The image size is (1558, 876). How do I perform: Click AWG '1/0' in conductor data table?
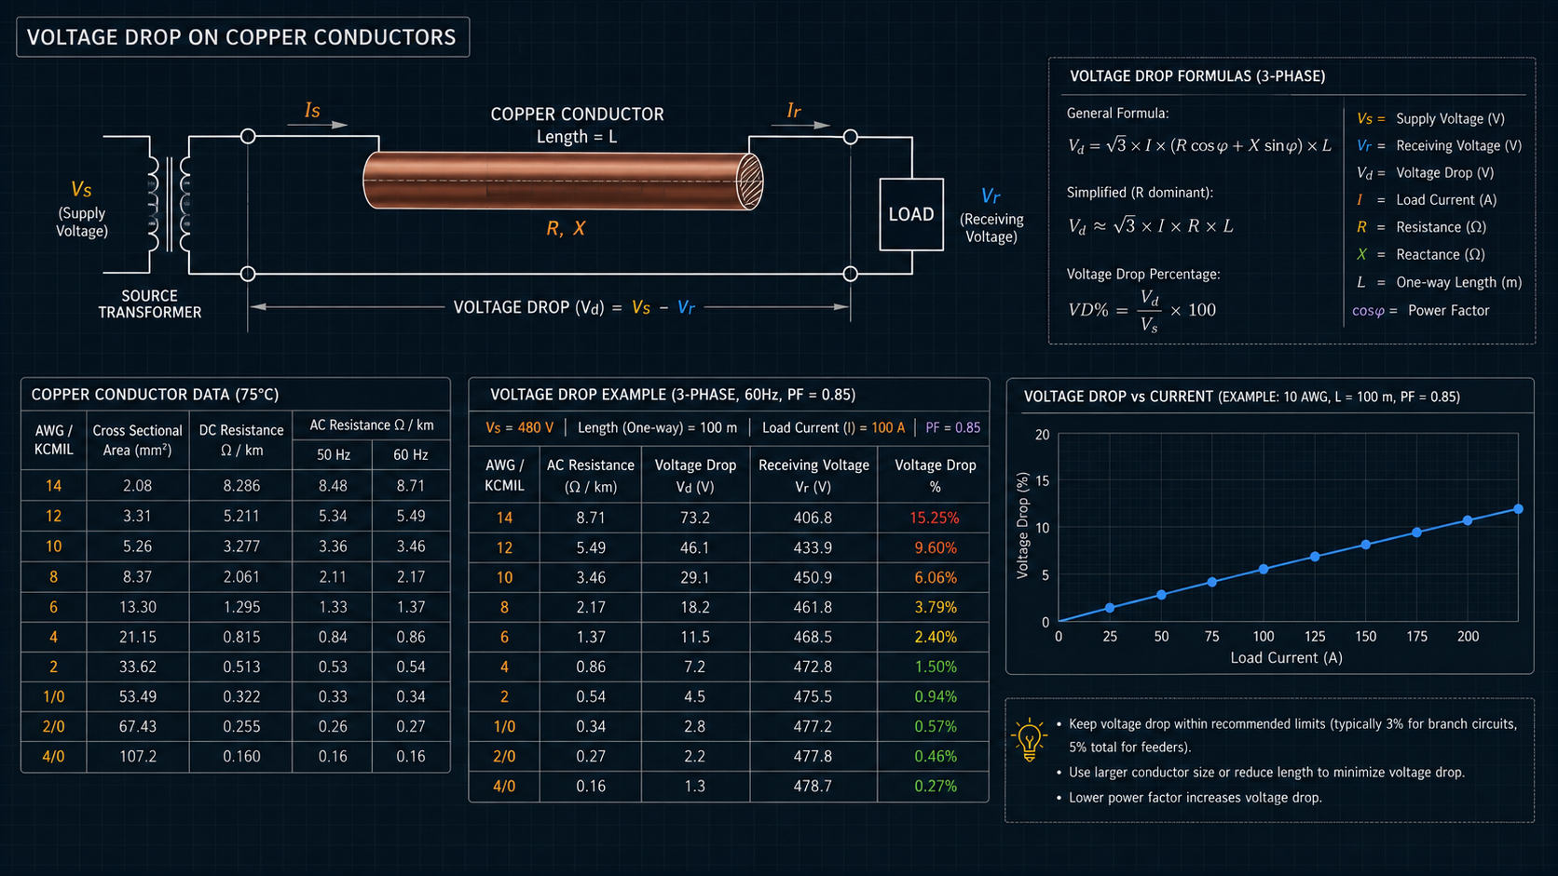click(53, 697)
